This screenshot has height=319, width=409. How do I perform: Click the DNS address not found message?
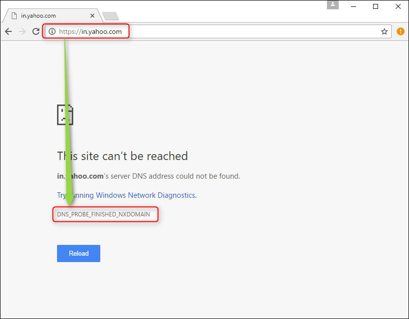(148, 176)
